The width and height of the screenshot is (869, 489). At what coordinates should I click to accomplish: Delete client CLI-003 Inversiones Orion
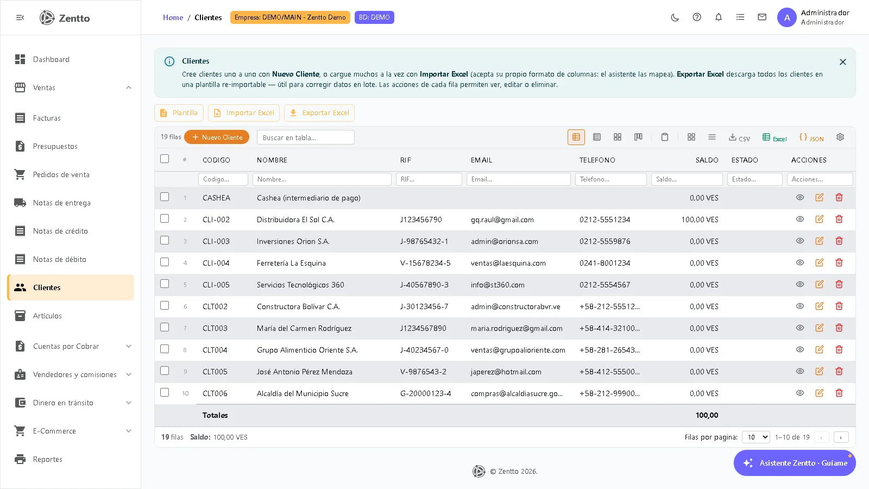[x=839, y=241]
